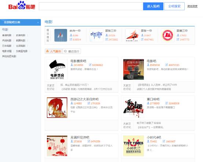Open the 电影票房吧 title link
The image size is (203, 162).
coord(78,61)
